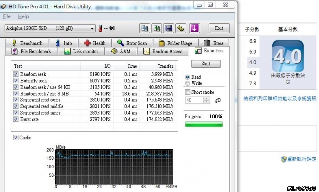Click the Start button

tap(206, 64)
